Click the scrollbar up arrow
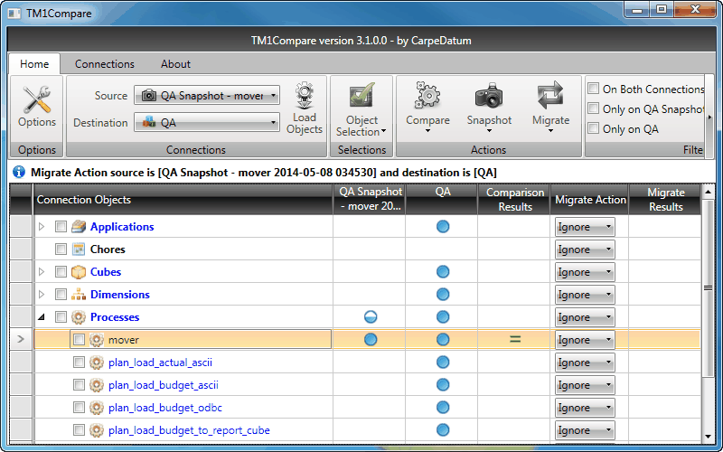723x452 pixels. (708, 191)
